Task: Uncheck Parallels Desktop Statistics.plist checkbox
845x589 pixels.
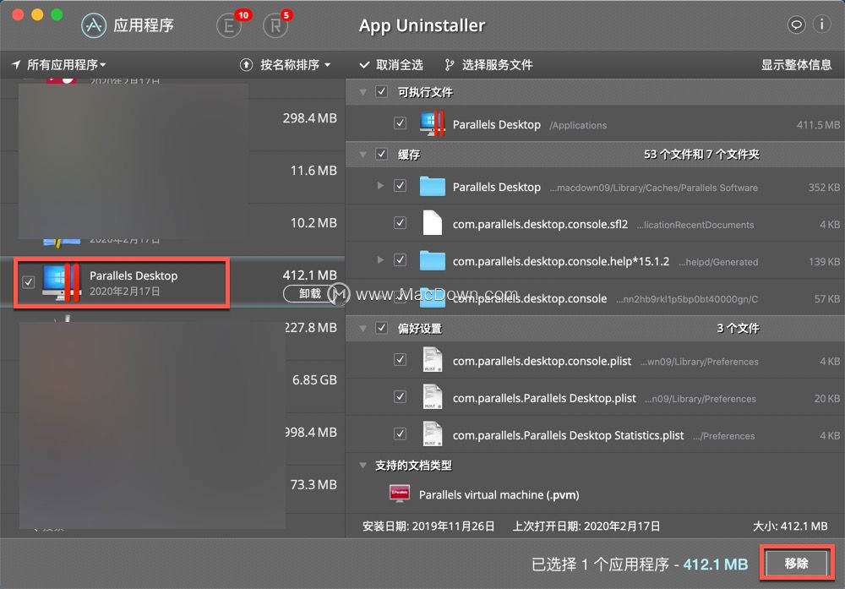Action: point(400,434)
